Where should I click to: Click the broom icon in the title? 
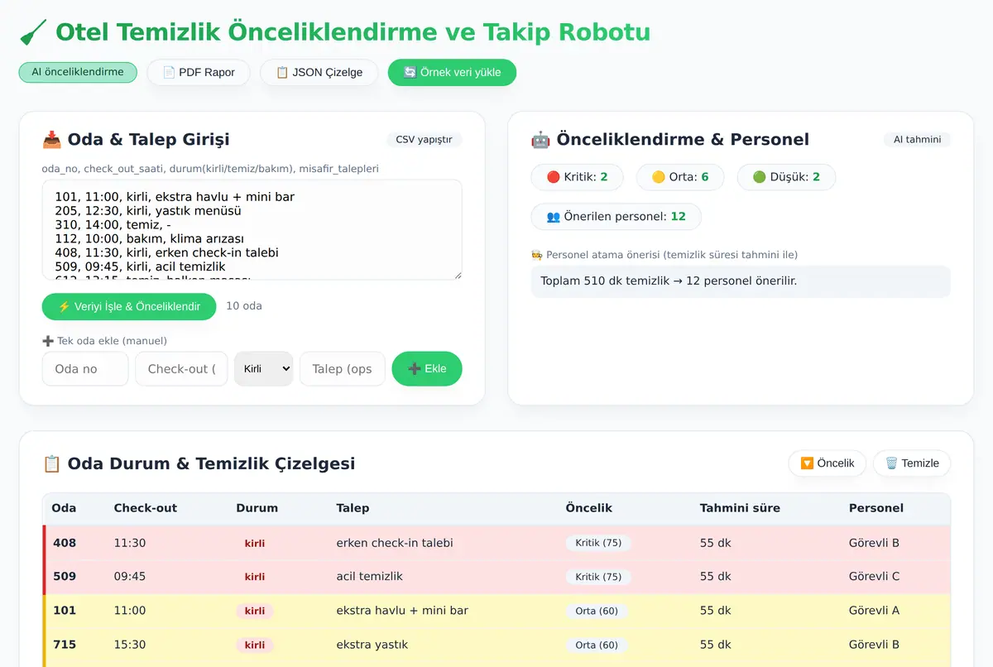pos(33,32)
